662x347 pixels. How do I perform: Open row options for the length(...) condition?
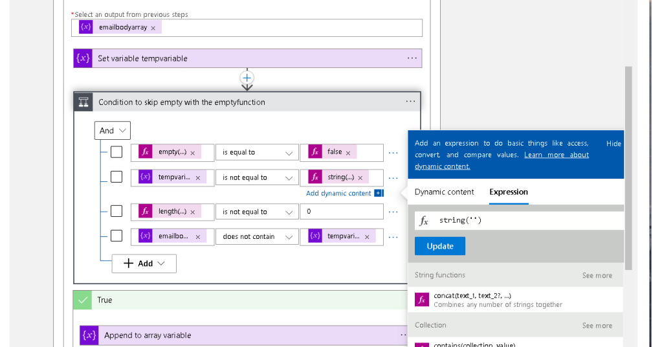click(x=393, y=212)
